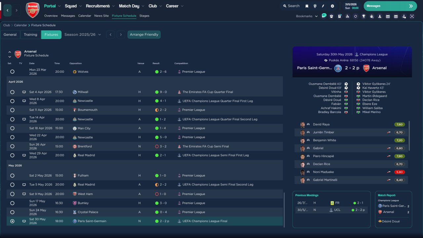Click the 30/5 UCL previous meeting row
This screenshot has width=423, height=238.
(x=331, y=210)
